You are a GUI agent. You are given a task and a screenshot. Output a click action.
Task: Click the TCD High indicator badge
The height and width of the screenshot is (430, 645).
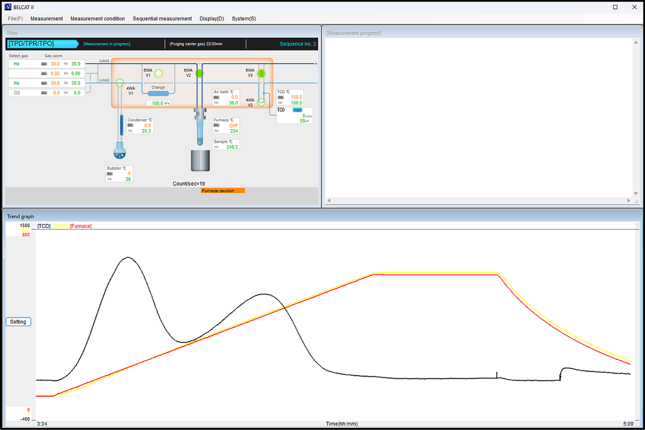(298, 110)
